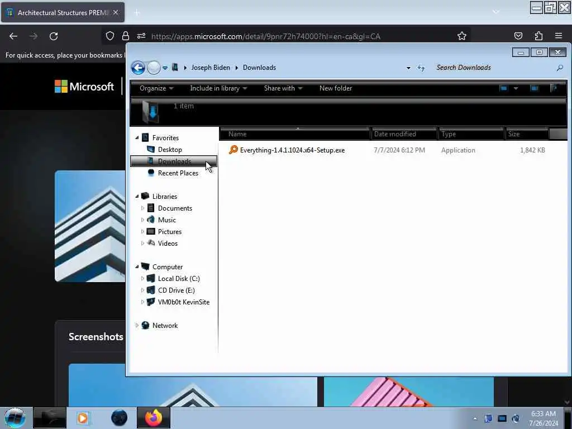Select Recent Places in Favorites

point(178,173)
